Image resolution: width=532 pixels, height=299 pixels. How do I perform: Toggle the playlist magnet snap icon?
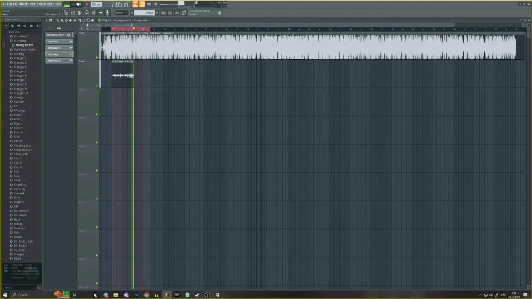click(x=51, y=20)
